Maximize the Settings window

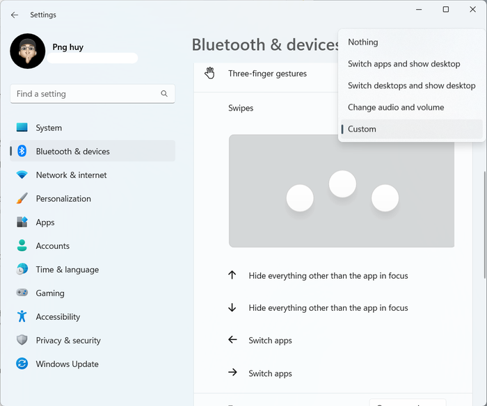(x=446, y=10)
